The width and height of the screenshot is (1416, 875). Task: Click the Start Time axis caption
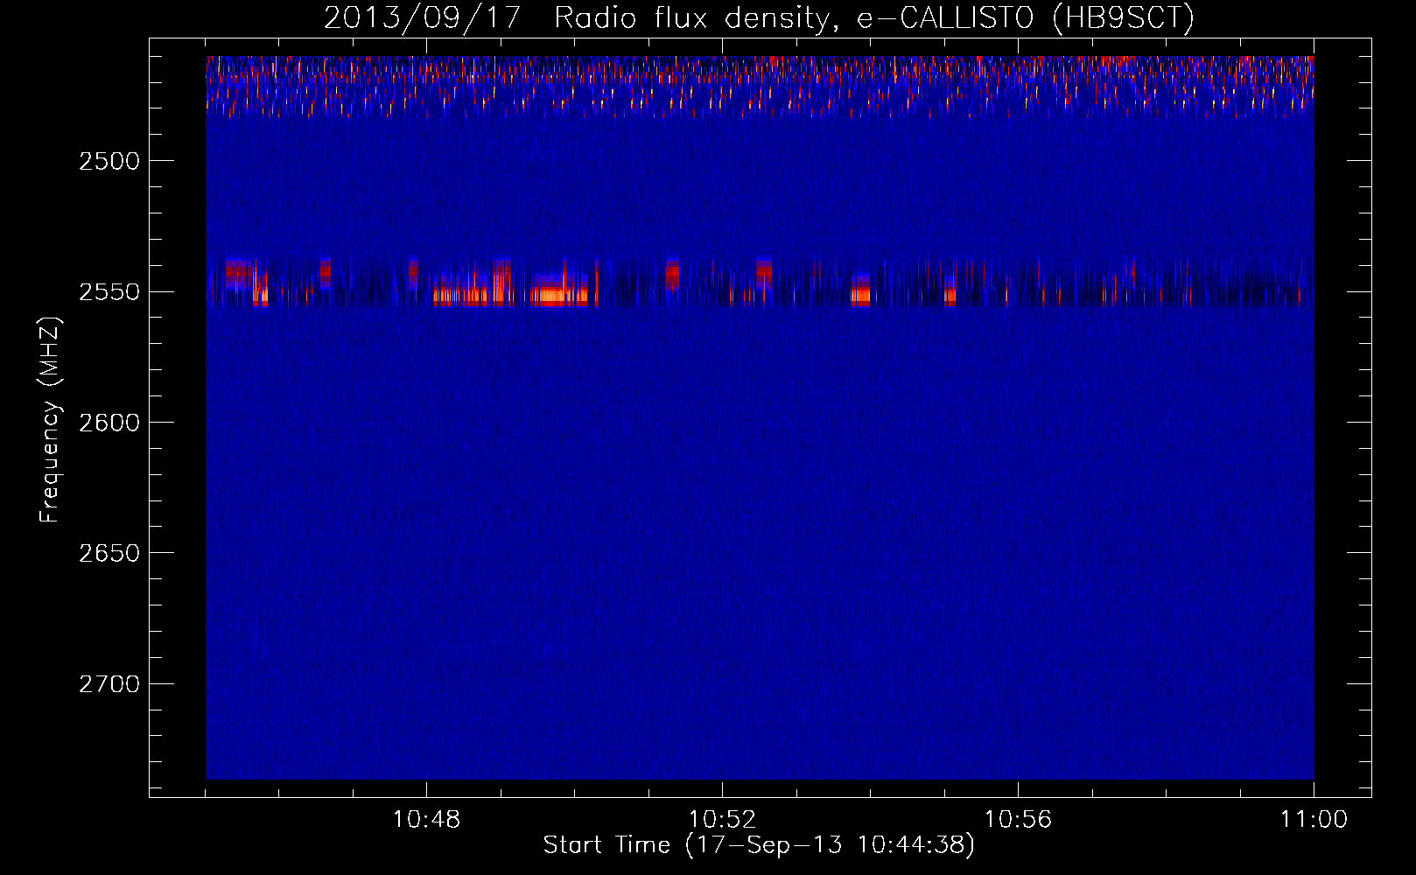click(x=759, y=845)
